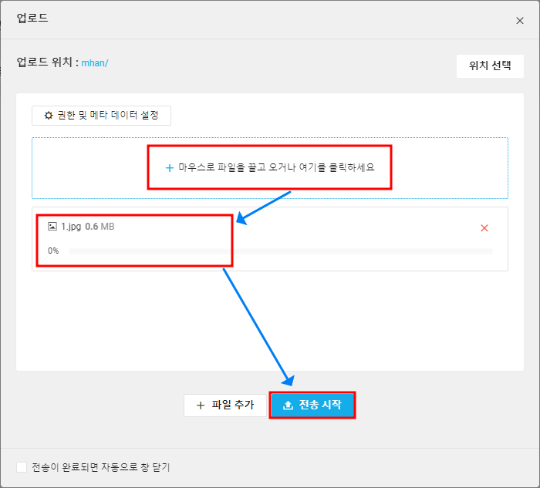Viewport: 540px width, 488px height.
Task: Close the upload dialog with the X
Action: pyautogui.click(x=520, y=21)
